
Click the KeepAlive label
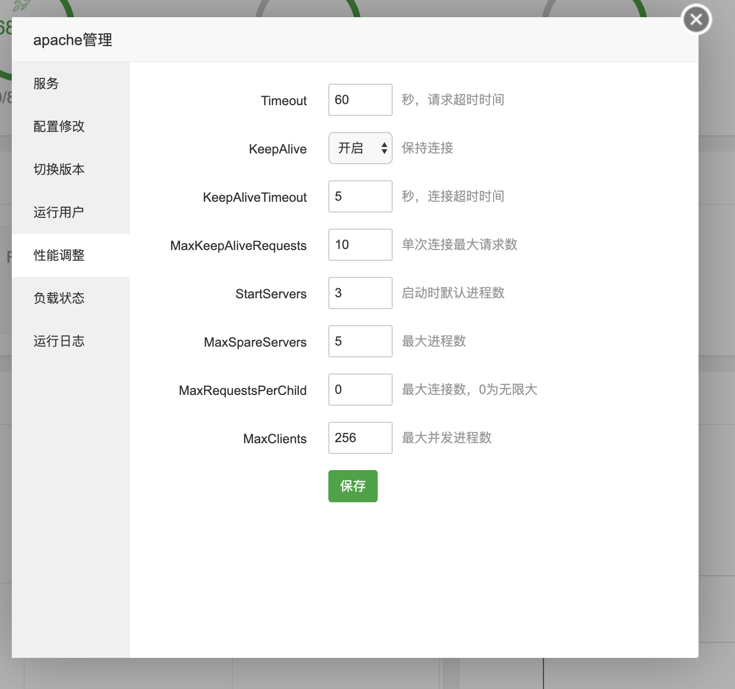coord(278,149)
